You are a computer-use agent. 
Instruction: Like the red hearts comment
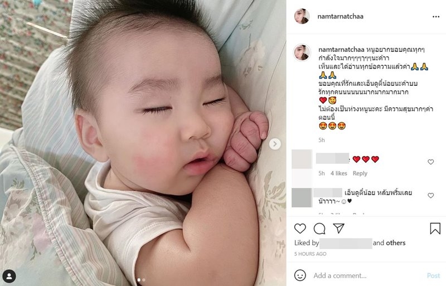(x=430, y=162)
